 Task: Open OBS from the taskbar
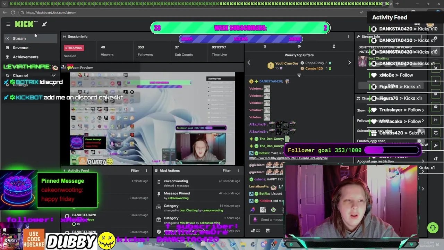(x=273, y=244)
